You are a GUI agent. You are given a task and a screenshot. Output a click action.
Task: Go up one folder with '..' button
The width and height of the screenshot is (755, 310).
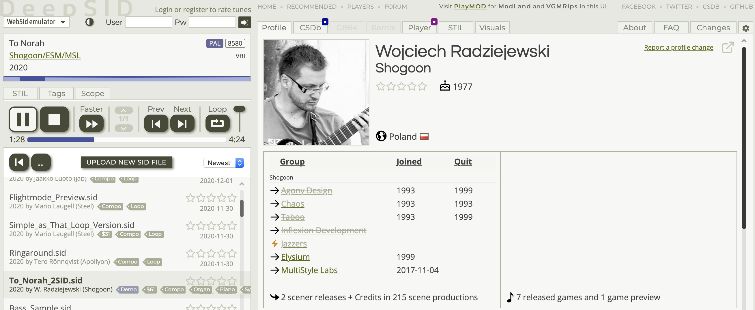click(41, 162)
